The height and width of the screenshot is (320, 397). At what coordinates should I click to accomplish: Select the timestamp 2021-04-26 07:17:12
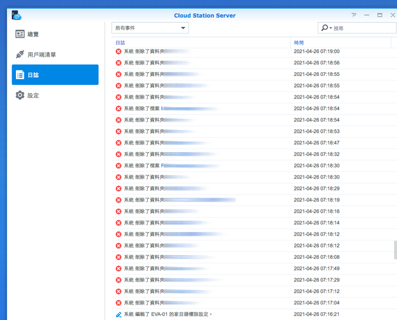point(316,291)
